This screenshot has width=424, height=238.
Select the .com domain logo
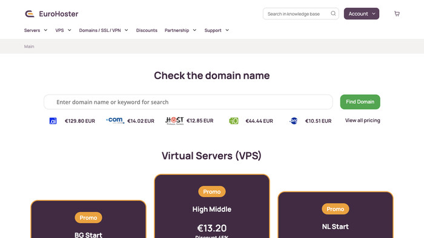click(x=115, y=120)
